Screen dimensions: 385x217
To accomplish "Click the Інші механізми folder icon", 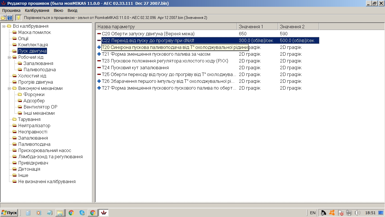I will pyautogui.click(x=20, y=113).
